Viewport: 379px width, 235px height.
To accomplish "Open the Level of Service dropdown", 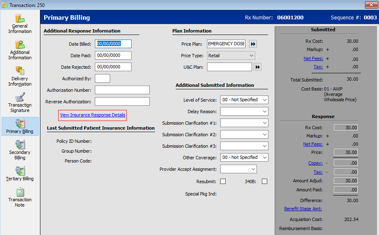I will [x=244, y=100].
